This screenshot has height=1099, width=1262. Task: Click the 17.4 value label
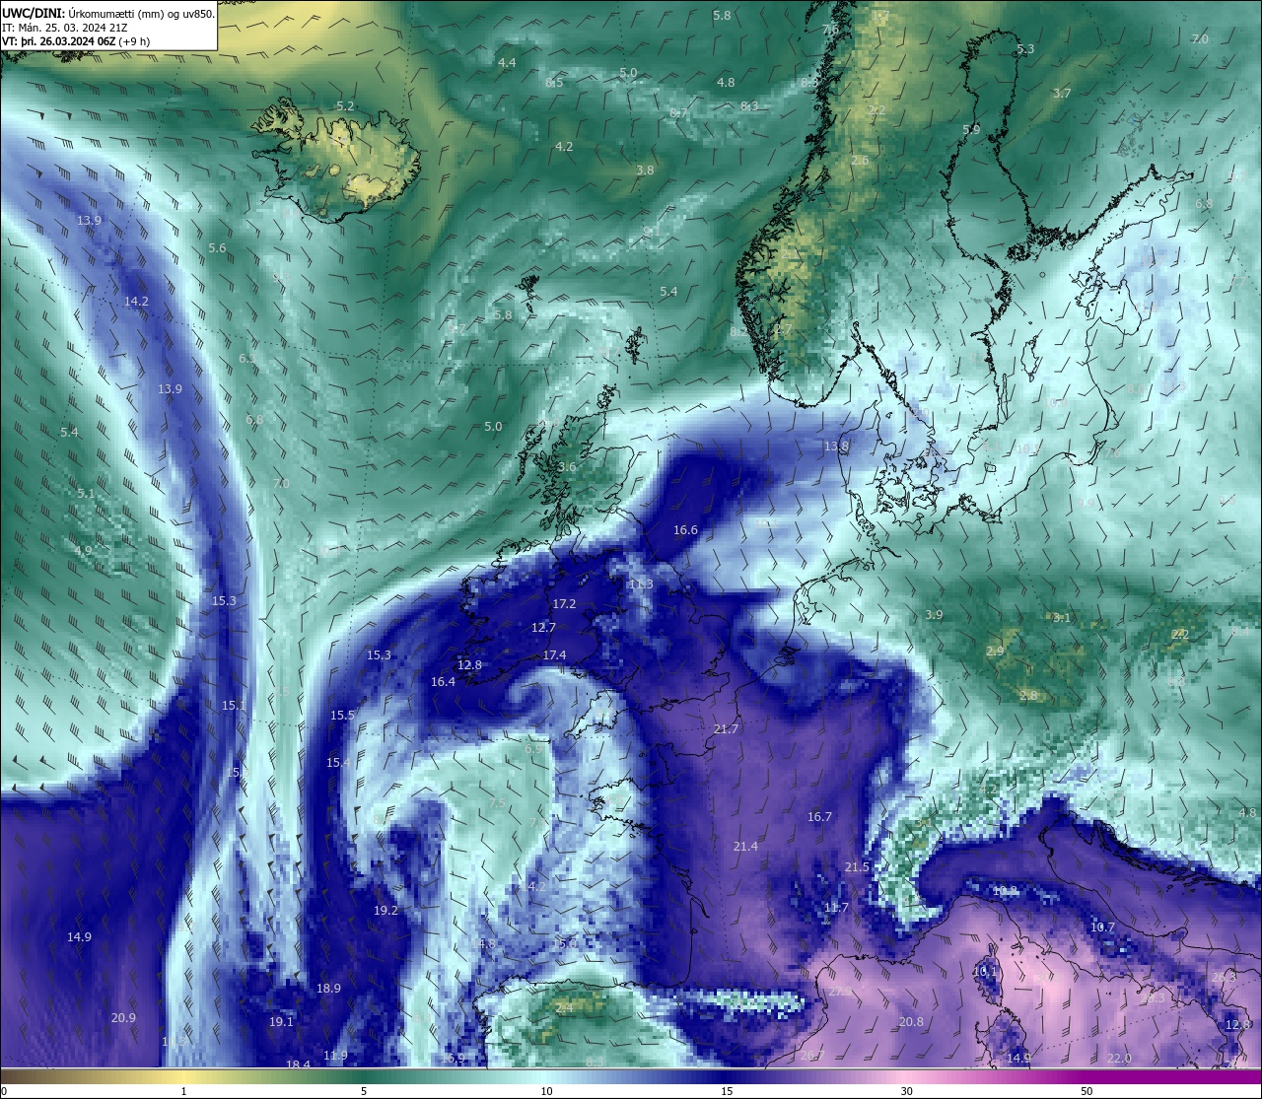554,654
